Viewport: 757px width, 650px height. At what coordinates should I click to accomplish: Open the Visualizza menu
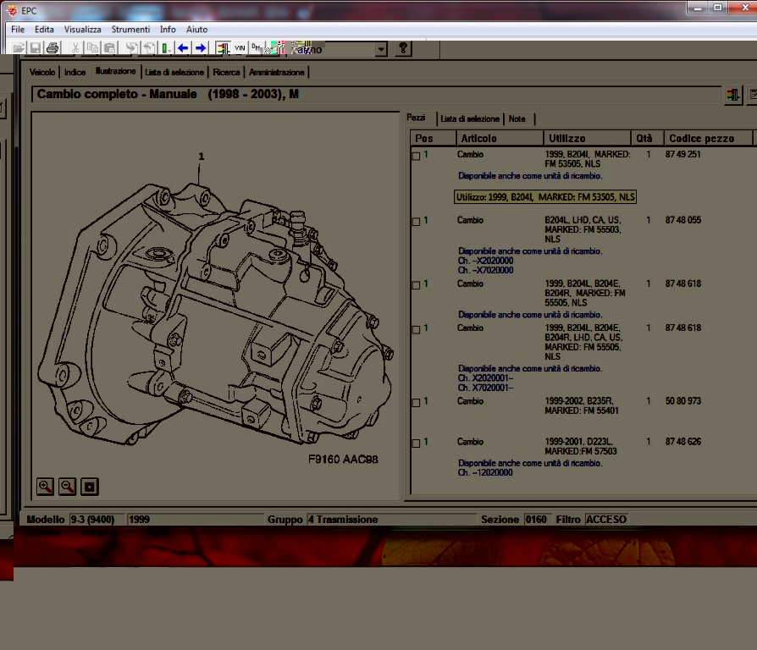[82, 30]
